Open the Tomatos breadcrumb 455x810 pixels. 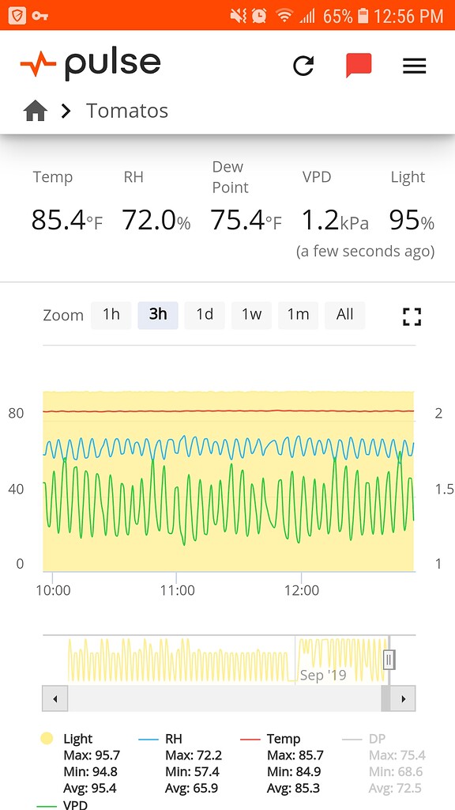[127, 111]
